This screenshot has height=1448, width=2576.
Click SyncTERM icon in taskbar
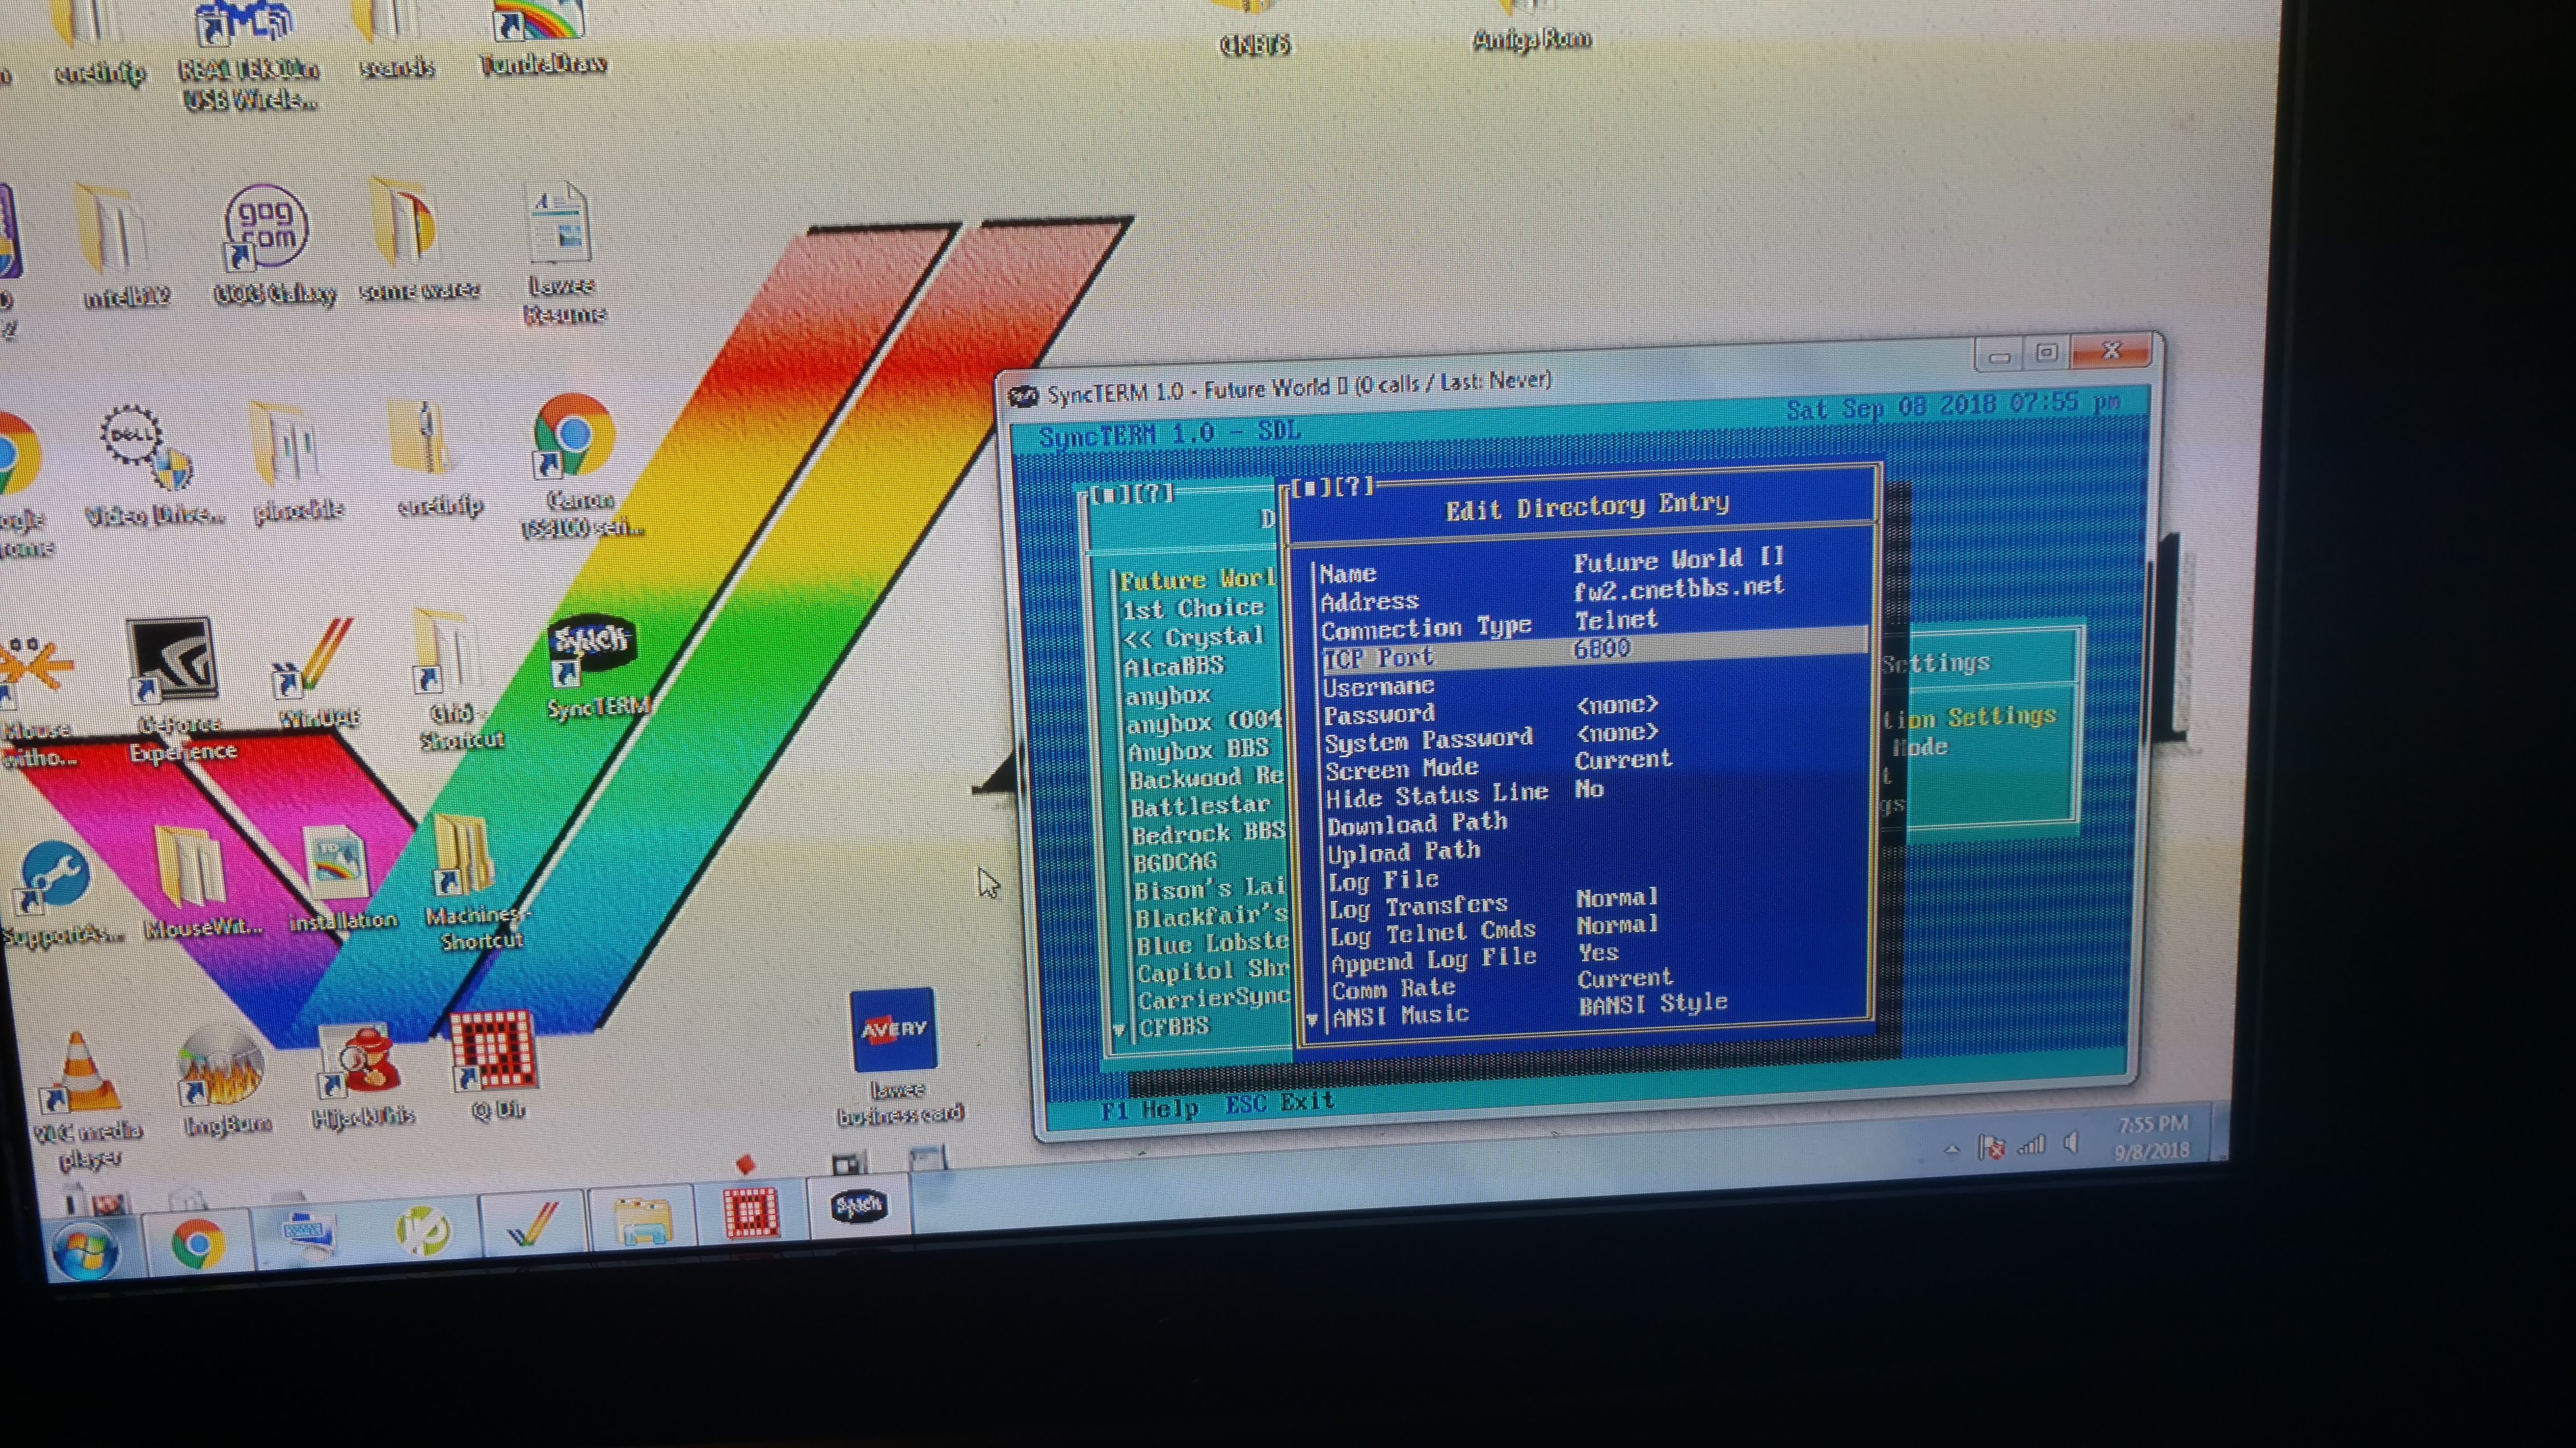[858, 1207]
